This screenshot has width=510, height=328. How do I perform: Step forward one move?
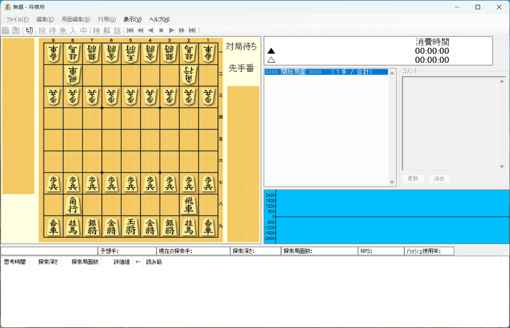tap(171, 30)
